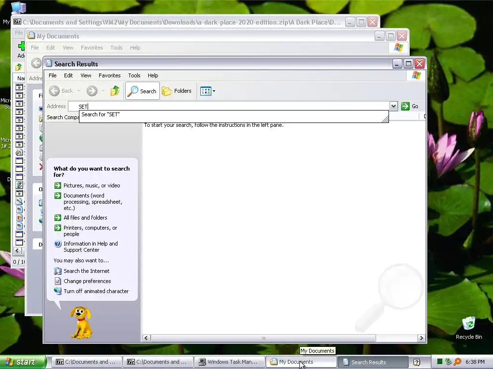
Task: Click Change preferences link
Action: click(x=87, y=281)
